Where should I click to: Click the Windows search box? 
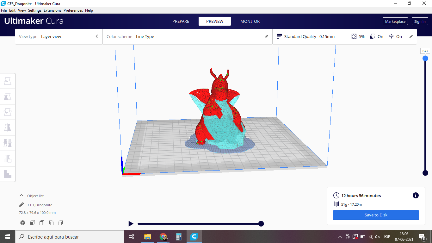(70, 237)
